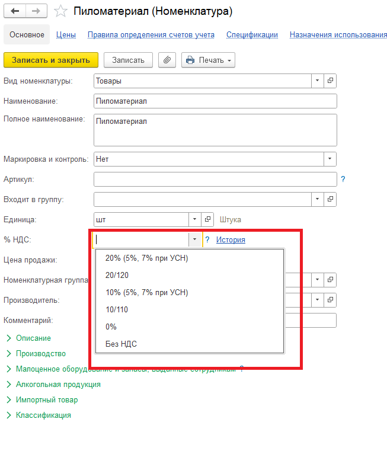The height and width of the screenshot is (451, 387).
Task: Click the paperclip attachments icon
Action: coord(167,60)
